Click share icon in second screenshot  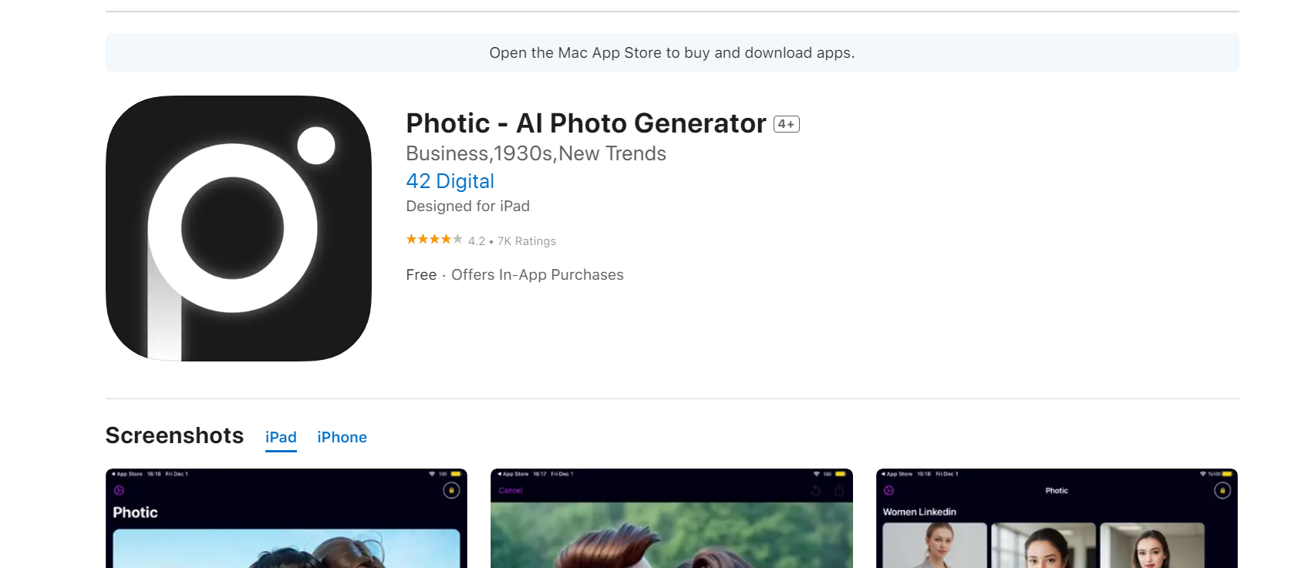point(839,490)
